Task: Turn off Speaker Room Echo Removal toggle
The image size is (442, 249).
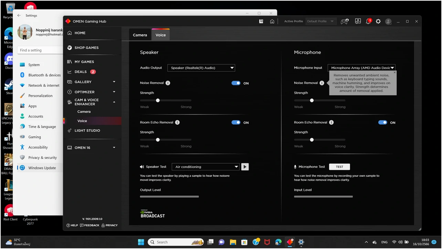Action: 236,122
